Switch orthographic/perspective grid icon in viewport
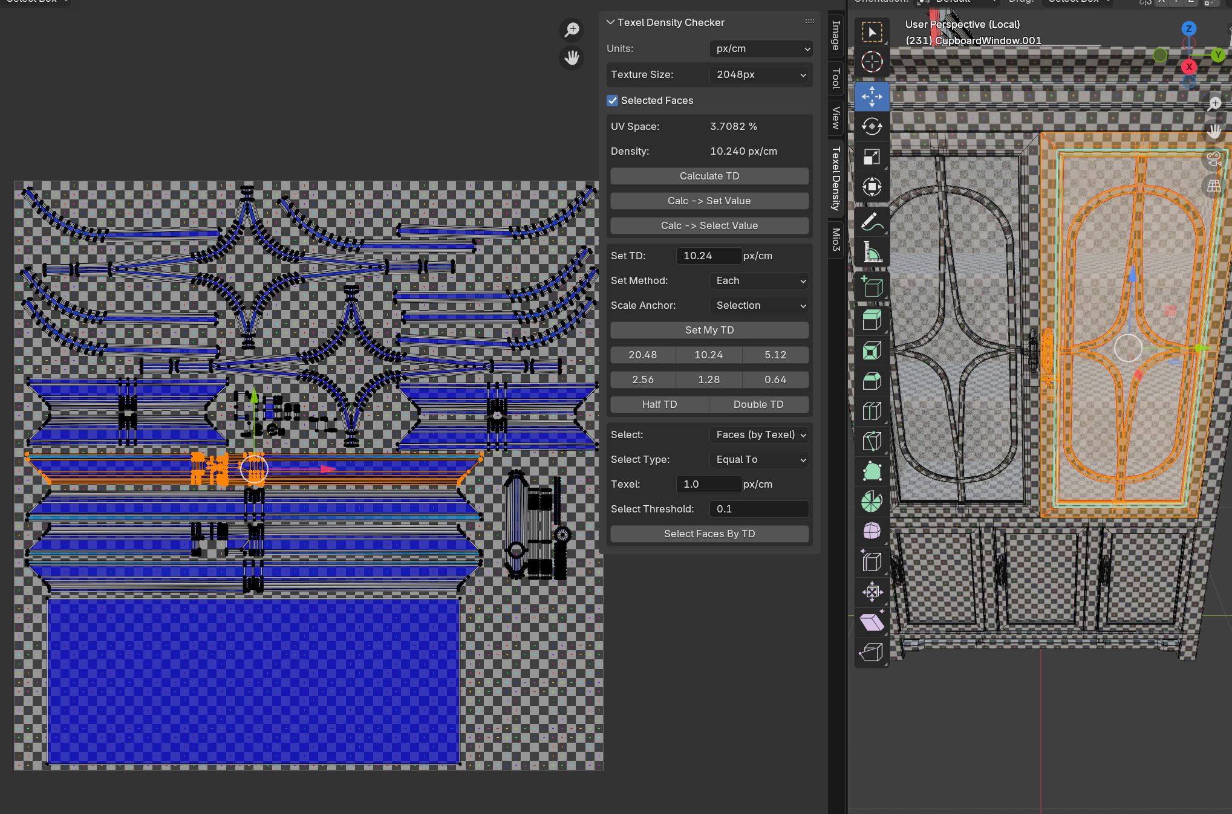1232x814 pixels. [1214, 186]
